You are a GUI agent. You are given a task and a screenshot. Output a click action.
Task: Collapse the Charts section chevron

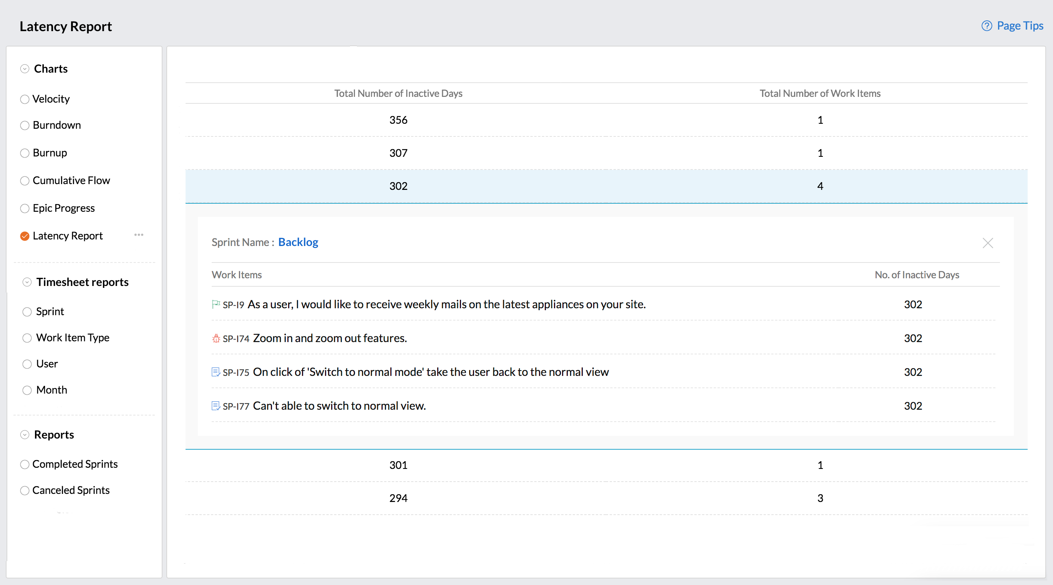[25, 69]
